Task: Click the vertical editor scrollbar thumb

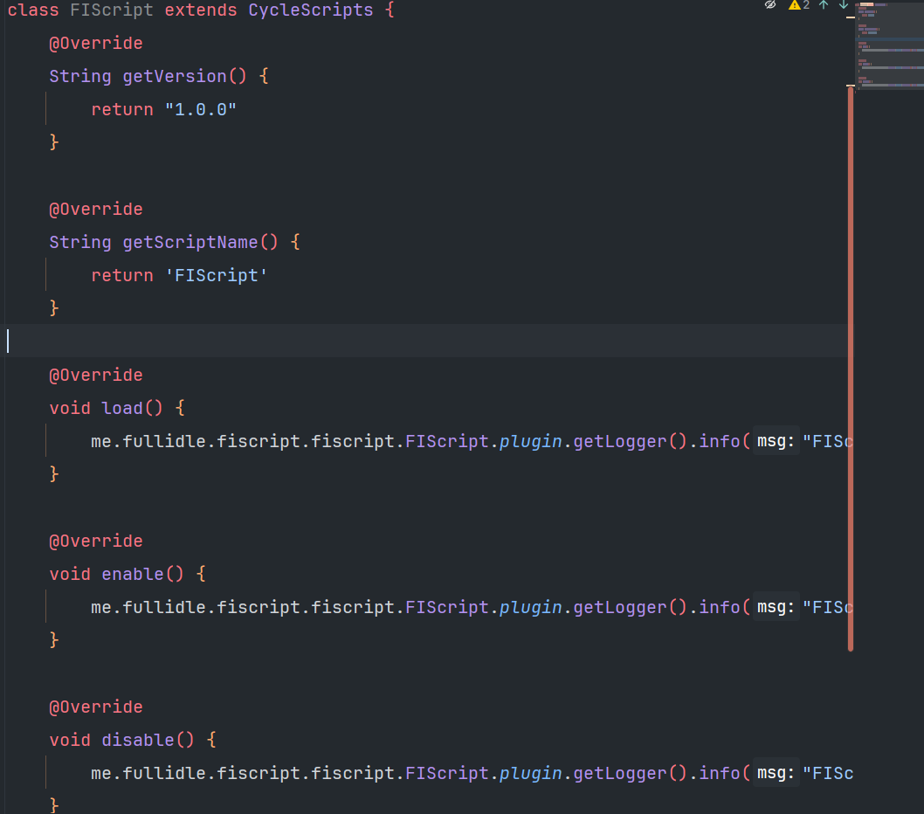Action: coord(851,369)
